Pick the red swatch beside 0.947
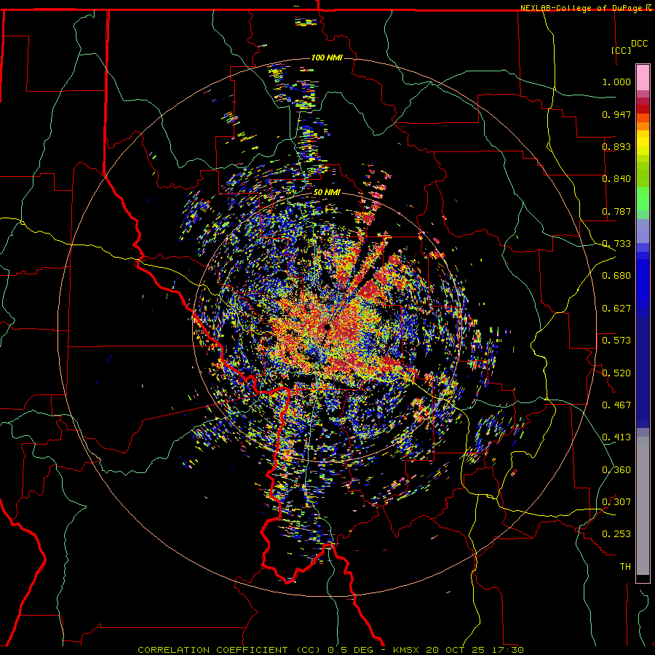The width and height of the screenshot is (655, 655). [x=643, y=109]
